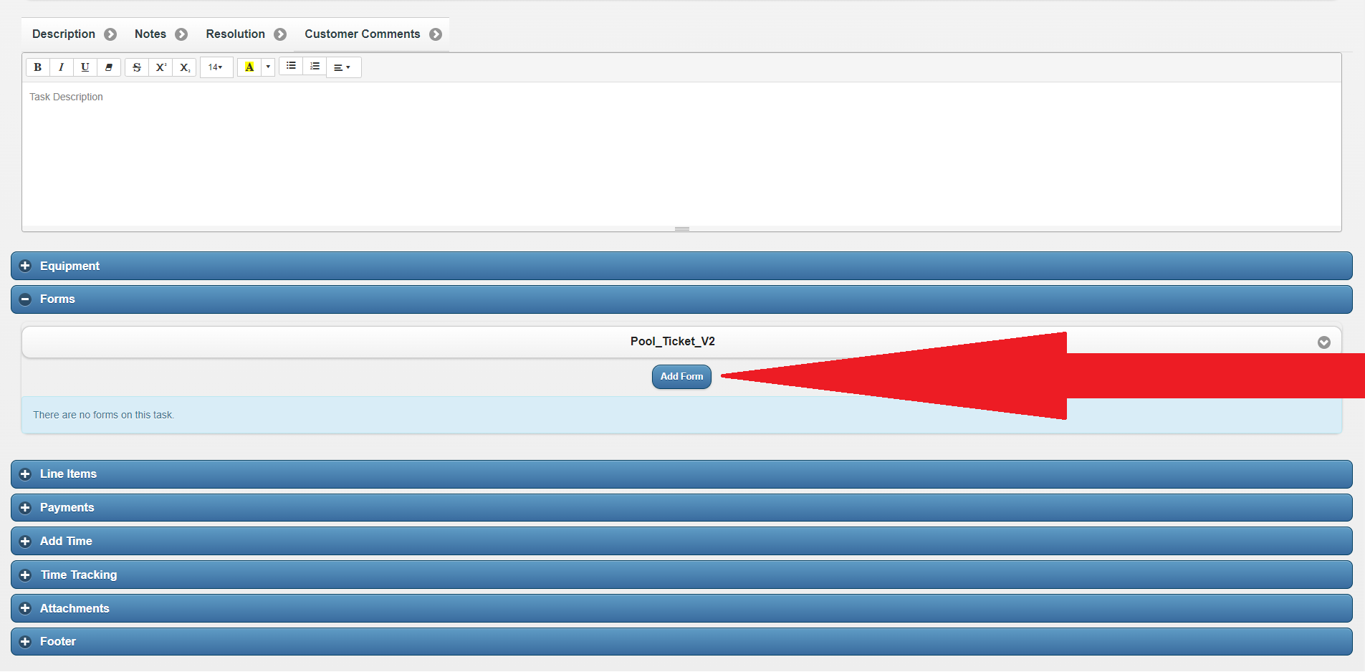Apply strikethrough formatting

(x=137, y=67)
